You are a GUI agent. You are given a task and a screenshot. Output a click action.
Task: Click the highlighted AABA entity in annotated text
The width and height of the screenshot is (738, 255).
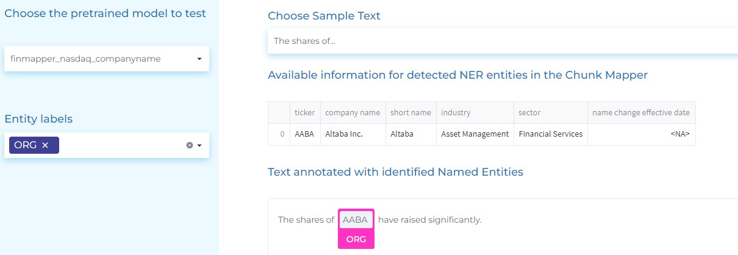[x=356, y=220]
